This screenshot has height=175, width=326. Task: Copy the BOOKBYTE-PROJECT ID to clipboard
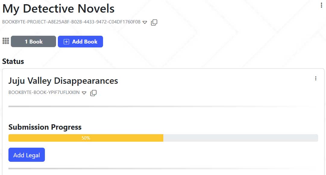[154, 22]
